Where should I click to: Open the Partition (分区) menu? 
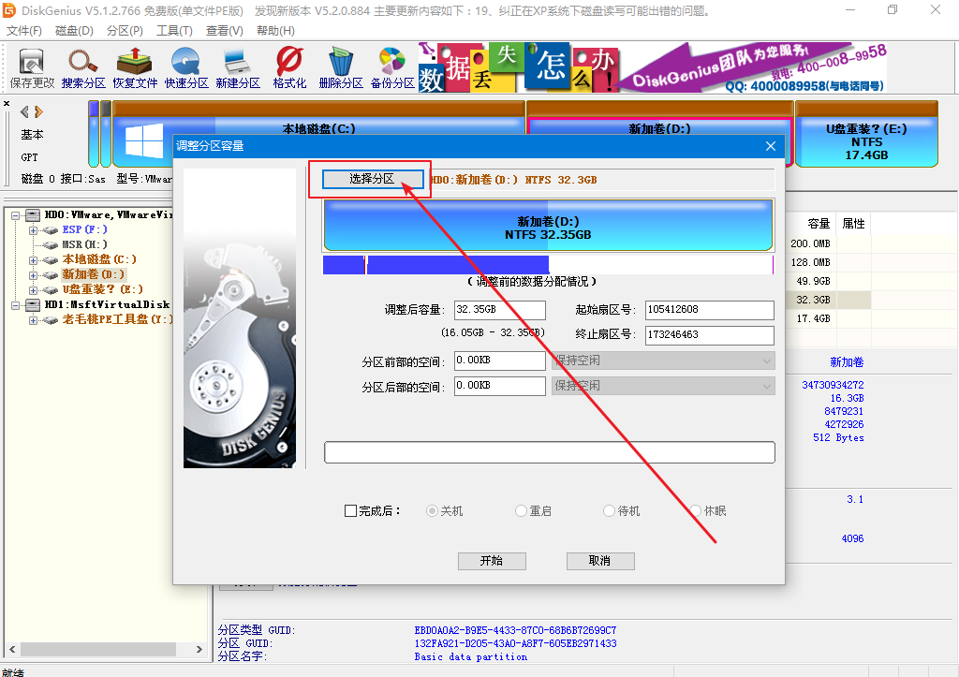point(125,31)
